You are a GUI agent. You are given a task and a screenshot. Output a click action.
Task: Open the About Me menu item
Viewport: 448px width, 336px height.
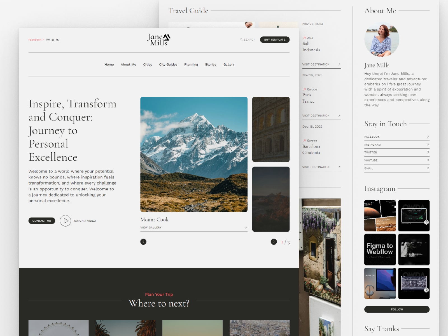point(129,64)
